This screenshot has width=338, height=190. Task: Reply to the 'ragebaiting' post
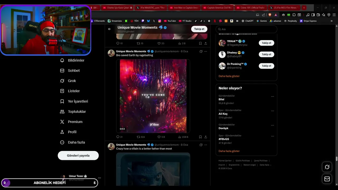point(119,137)
